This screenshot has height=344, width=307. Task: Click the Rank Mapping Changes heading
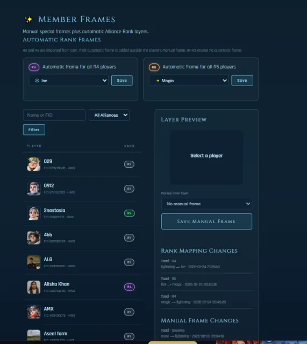click(199, 251)
